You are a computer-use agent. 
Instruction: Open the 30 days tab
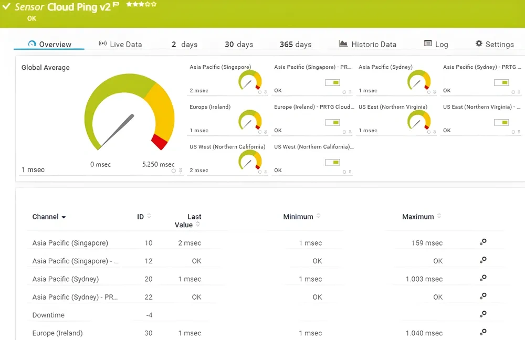239,44
